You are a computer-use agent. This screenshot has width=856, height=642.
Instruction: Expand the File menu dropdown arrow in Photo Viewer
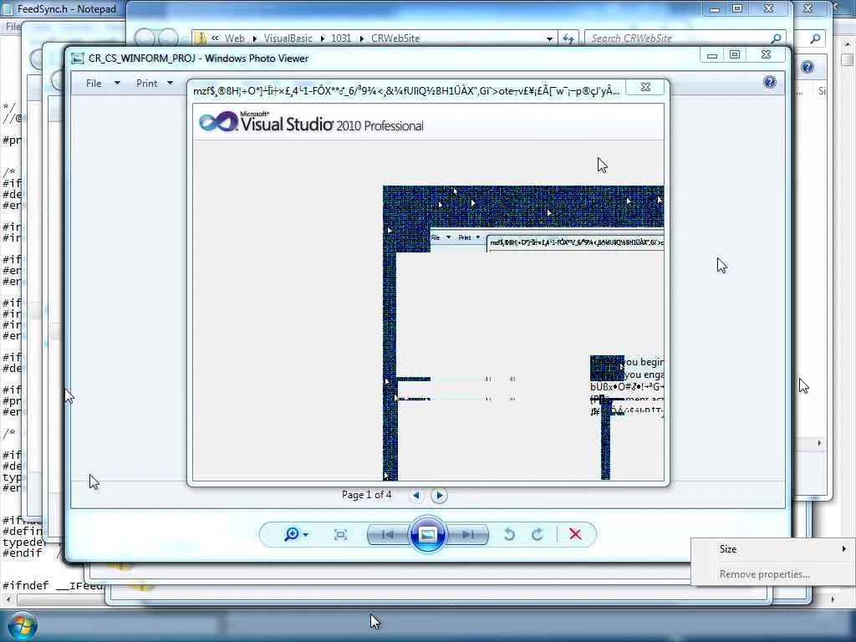click(117, 83)
